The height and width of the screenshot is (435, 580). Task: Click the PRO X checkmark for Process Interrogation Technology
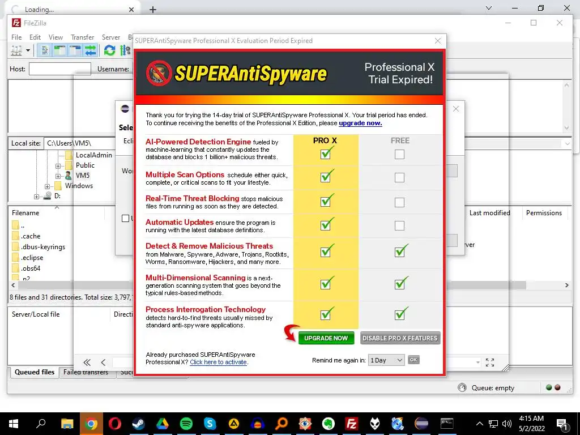click(326, 314)
